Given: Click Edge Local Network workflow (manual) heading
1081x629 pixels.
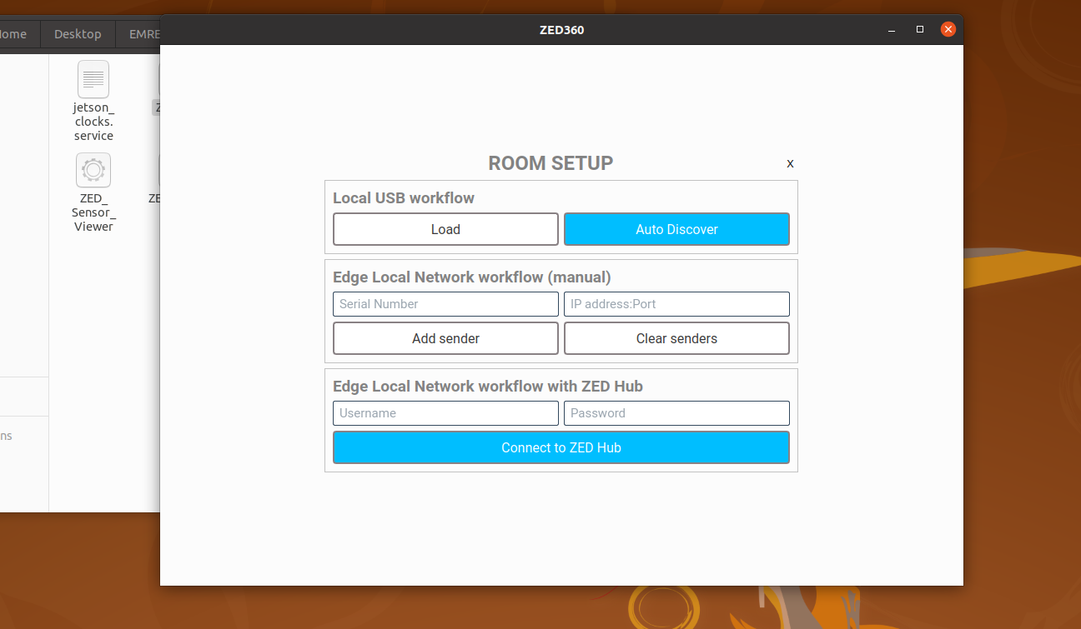Looking at the screenshot, I should (x=472, y=277).
